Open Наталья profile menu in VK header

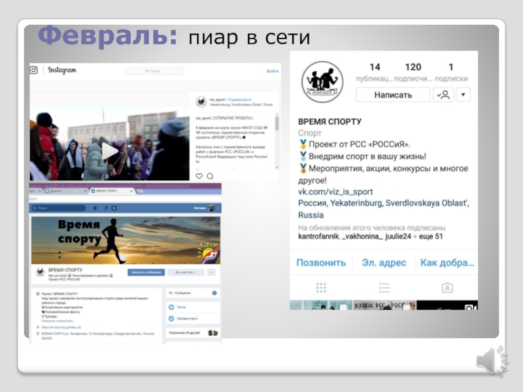[206, 208]
